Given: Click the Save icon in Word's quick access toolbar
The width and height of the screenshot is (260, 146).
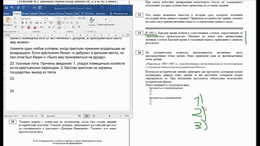Looking at the screenshot, I should 6,8.
